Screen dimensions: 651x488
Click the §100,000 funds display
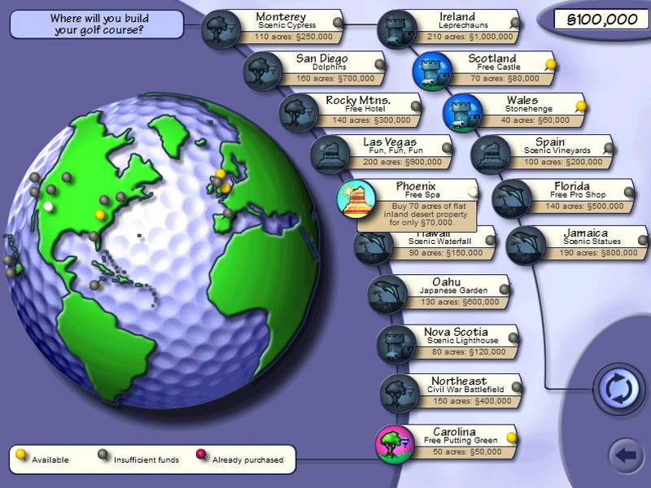(x=601, y=20)
